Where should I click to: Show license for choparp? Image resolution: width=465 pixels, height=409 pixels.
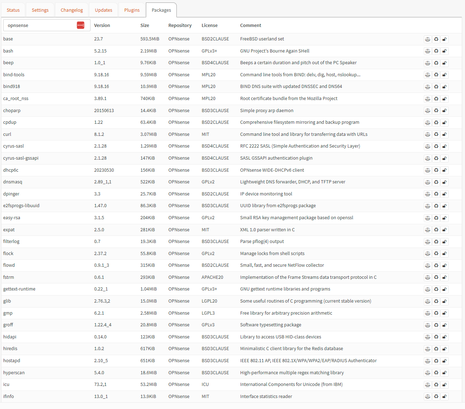click(x=428, y=111)
